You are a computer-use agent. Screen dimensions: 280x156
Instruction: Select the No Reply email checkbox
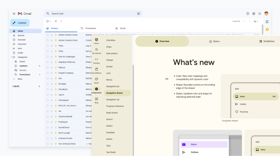tap(48, 84)
